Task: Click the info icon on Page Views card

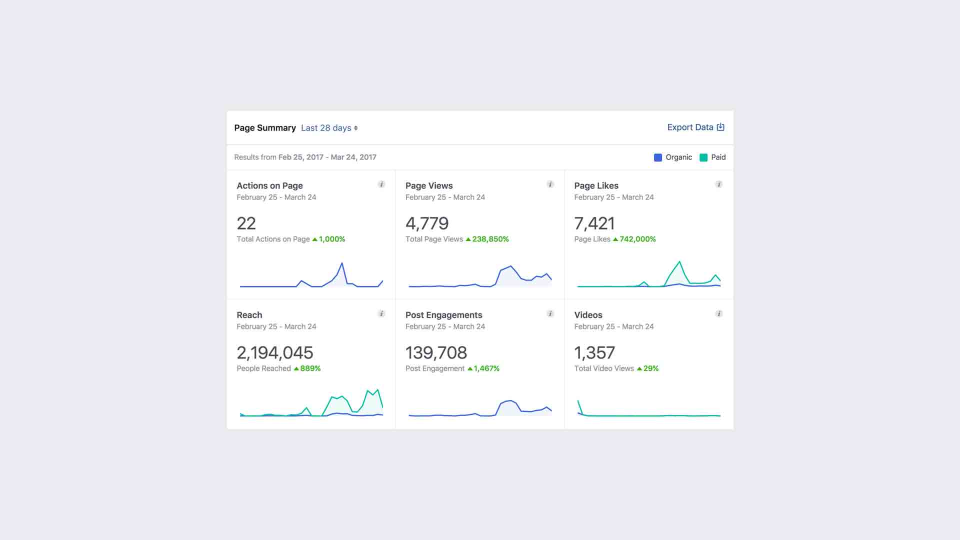Action: 550,184
